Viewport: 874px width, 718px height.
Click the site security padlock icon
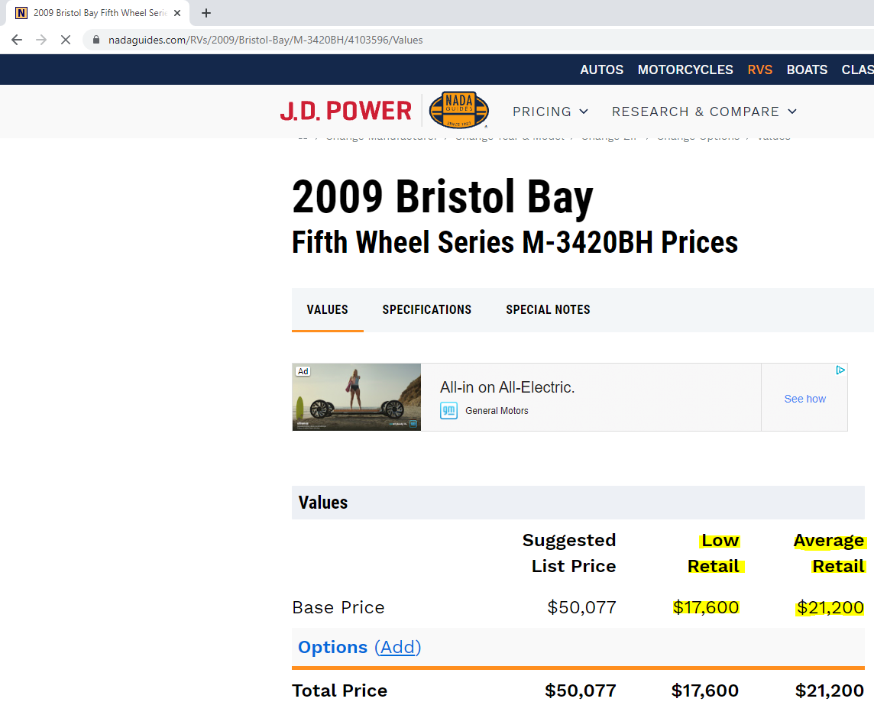(x=96, y=40)
